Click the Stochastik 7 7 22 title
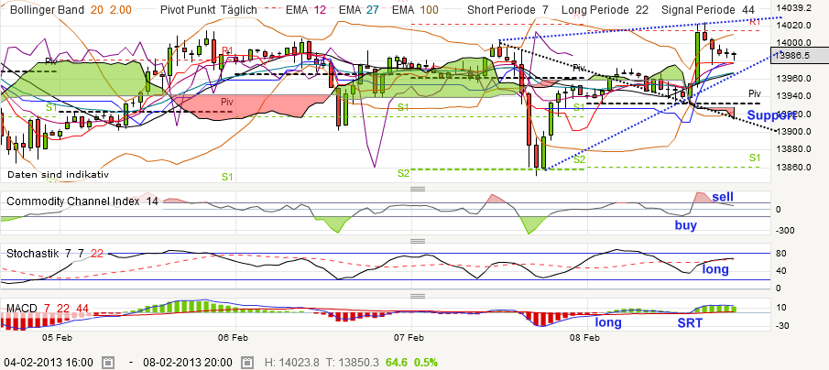This screenshot has width=829, height=370. click(55, 254)
